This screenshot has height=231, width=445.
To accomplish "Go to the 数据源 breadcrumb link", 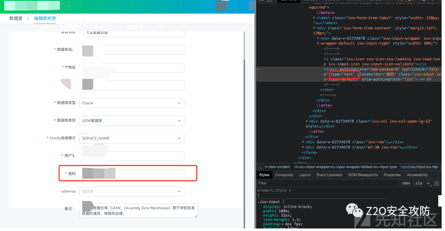I will coord(16,19).
